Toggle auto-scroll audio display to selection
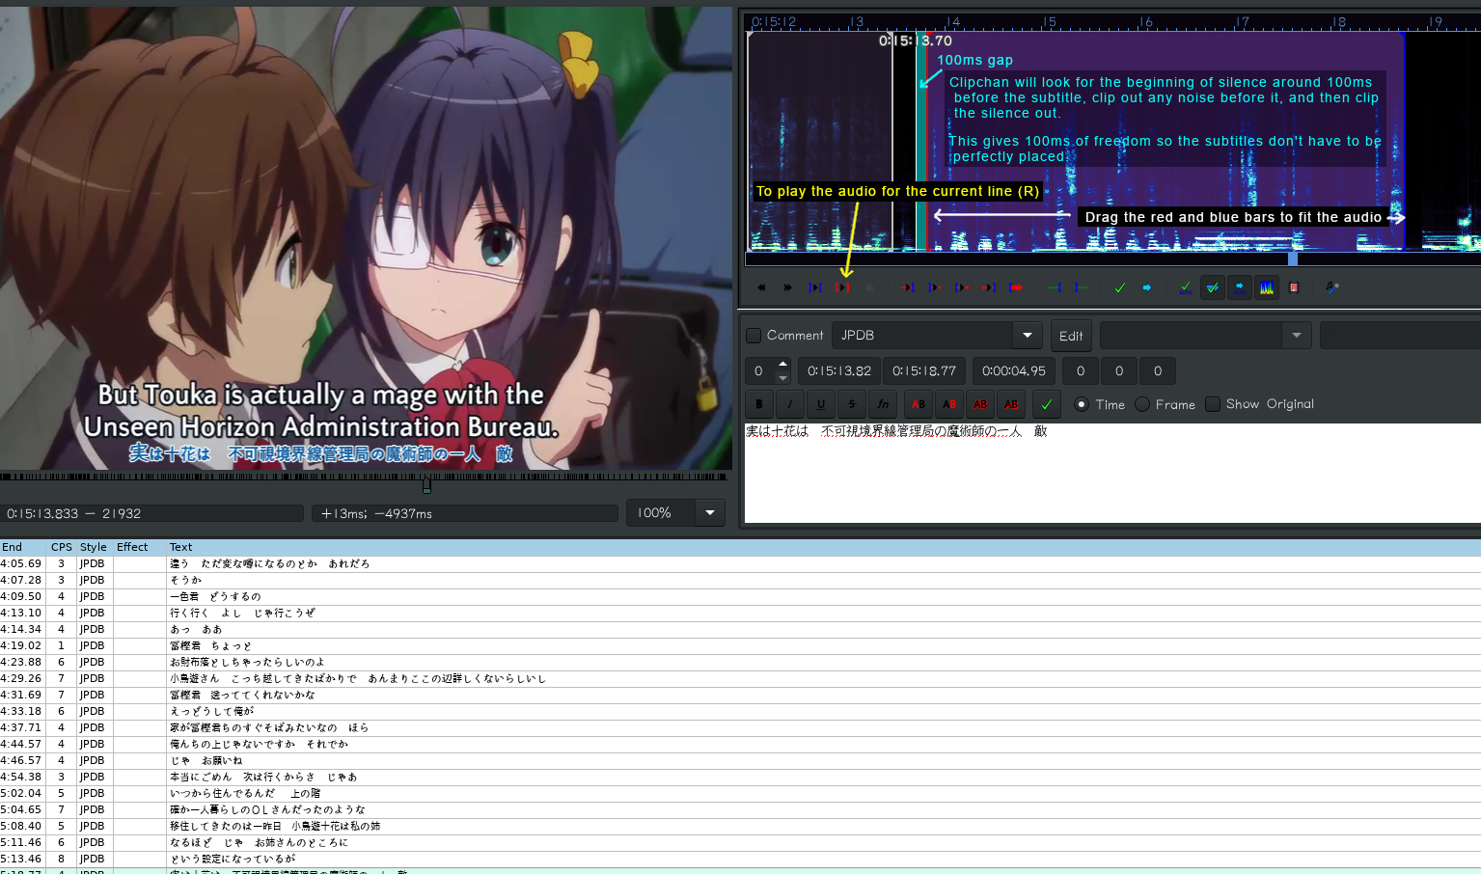Screen dimensions: 1481x874 [x=1240, y=287]
